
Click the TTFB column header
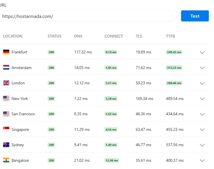point(170,36)
